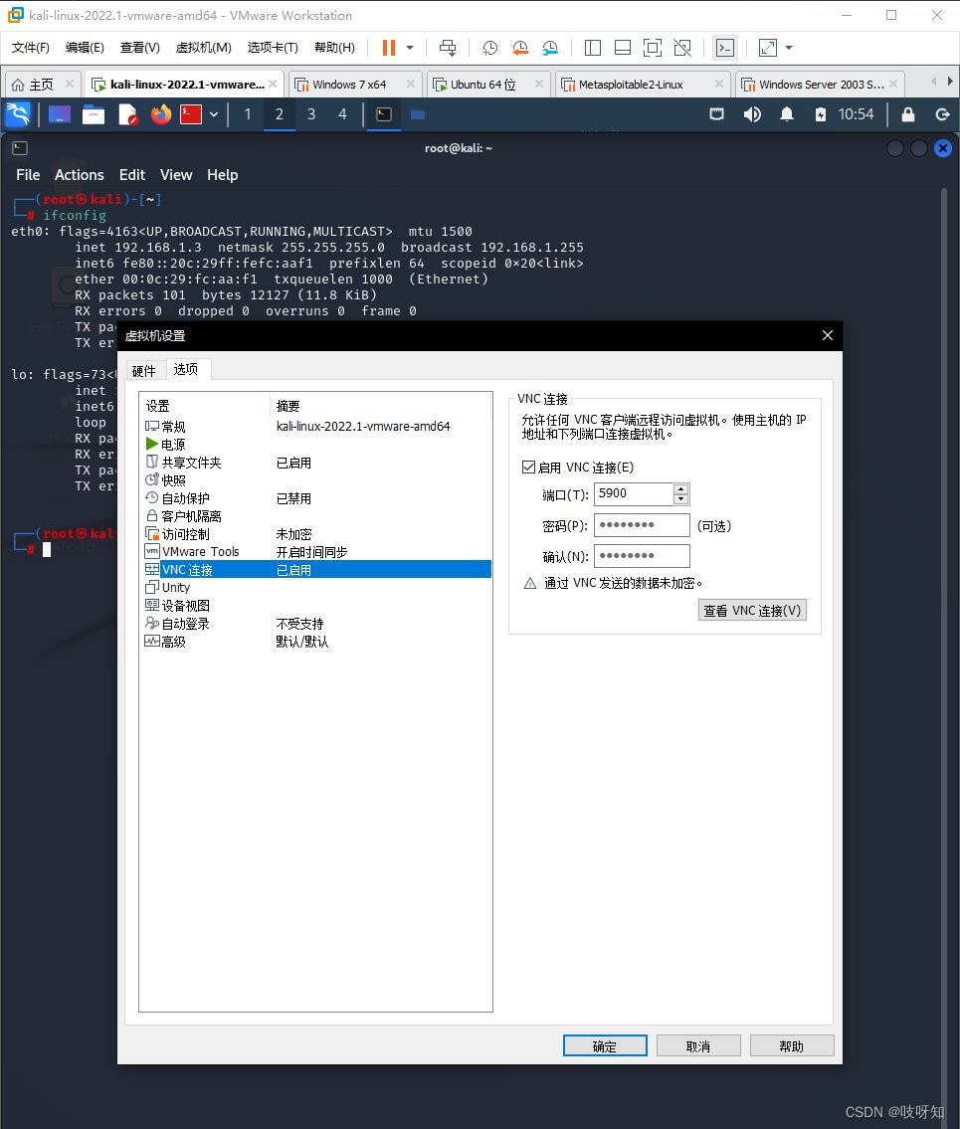
Task: Switch to Kali workspace 3
Action: (x=311, y=114)
